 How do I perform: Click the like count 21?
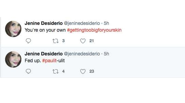click(x=92, y=41)
